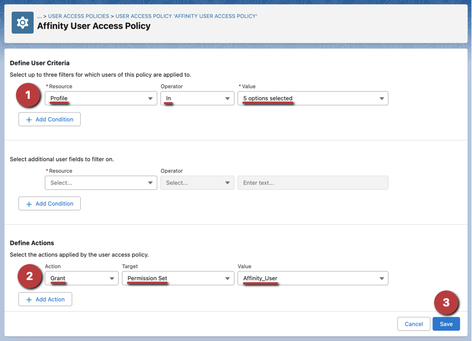Click the 'Define User Criteria' heading
The width and height of the screenshot is (472, 341).
[x=40, y=63]
